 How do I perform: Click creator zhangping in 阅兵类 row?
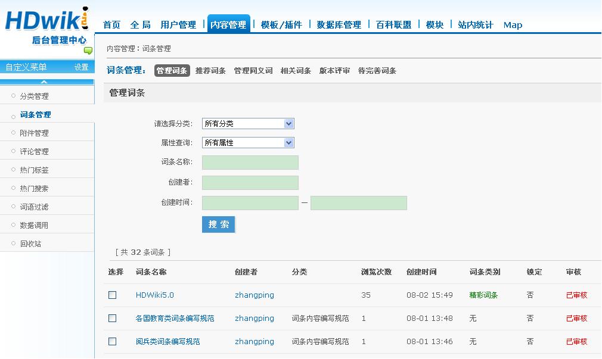pyautogui.click(x=255, y=341)
